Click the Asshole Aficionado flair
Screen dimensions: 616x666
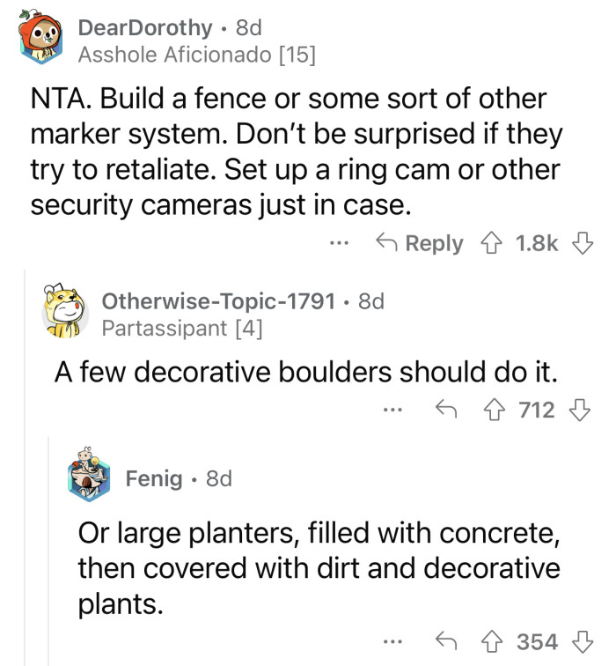point(196,55)
